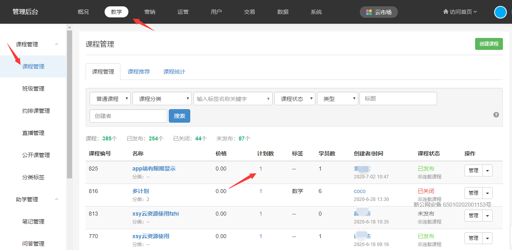The image size is (512, 250).
Task: Collapse the 助学管理 sidebar section
Action: tap(57, 199)
